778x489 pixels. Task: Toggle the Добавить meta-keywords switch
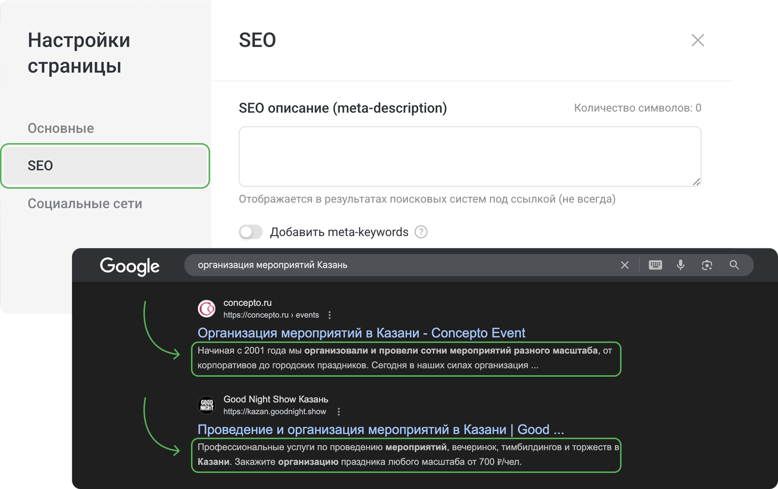point(250,232)
